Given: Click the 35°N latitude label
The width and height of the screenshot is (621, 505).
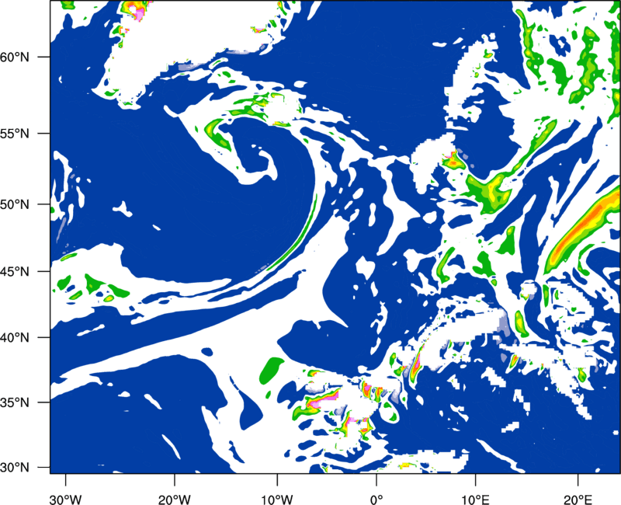Looking at the screenshot, I should 15,402.
